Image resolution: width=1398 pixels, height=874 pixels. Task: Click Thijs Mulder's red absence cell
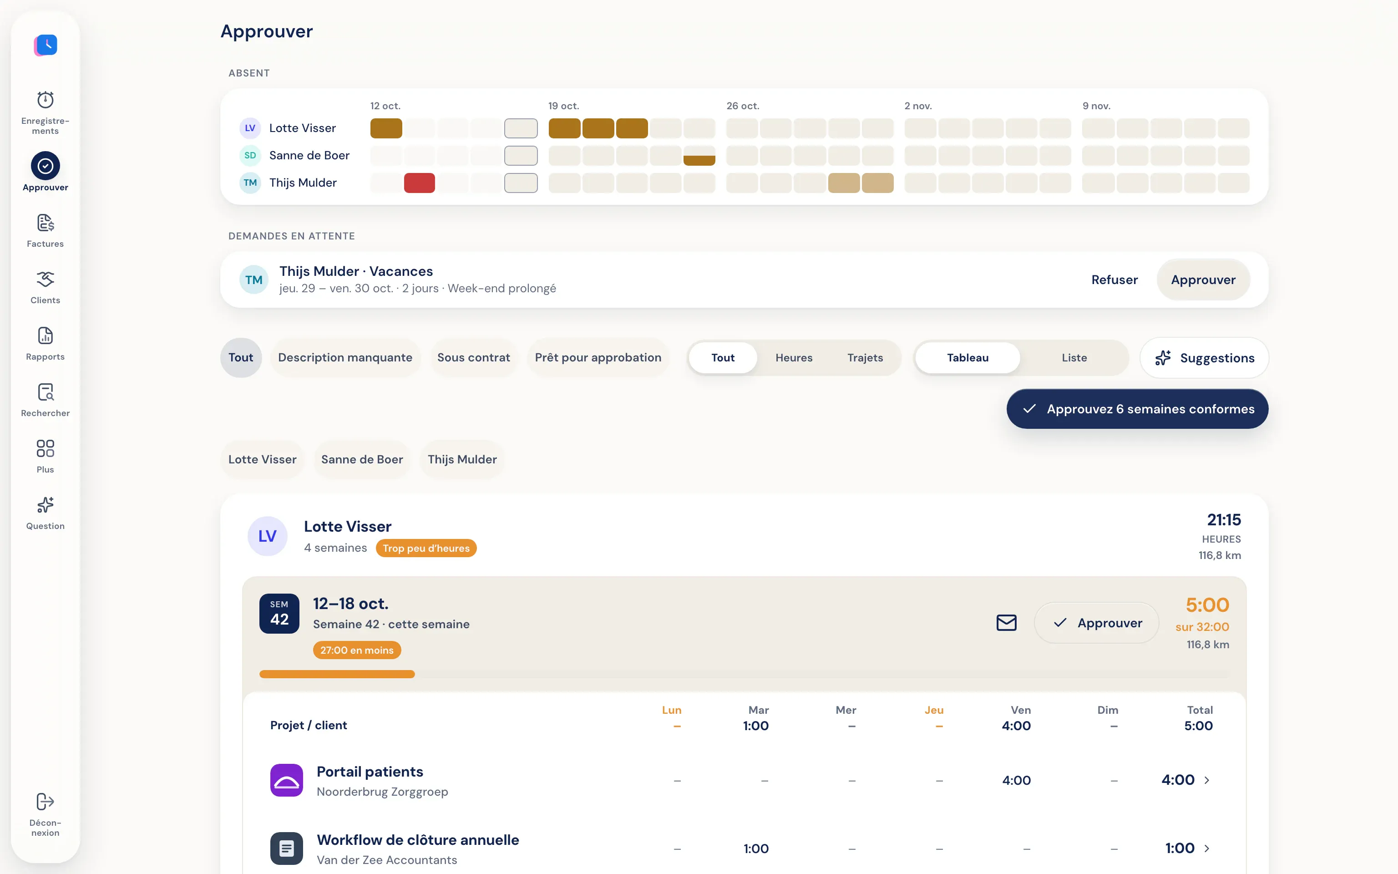tap(420, 183)
